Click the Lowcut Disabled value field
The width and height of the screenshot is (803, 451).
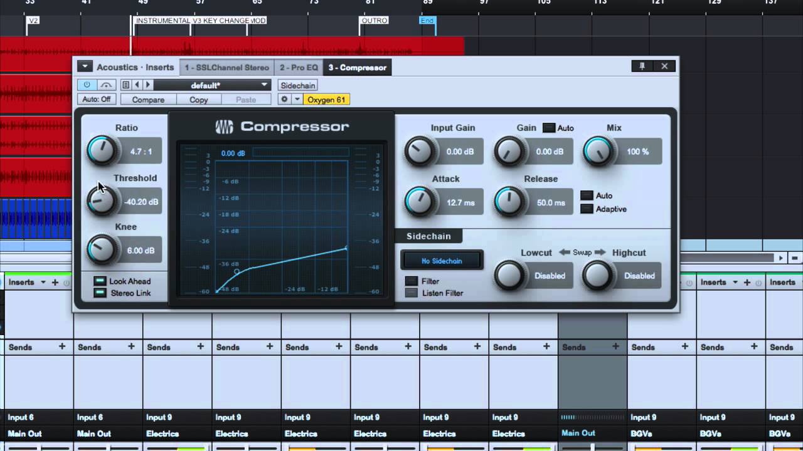click(x=550, y=276)
